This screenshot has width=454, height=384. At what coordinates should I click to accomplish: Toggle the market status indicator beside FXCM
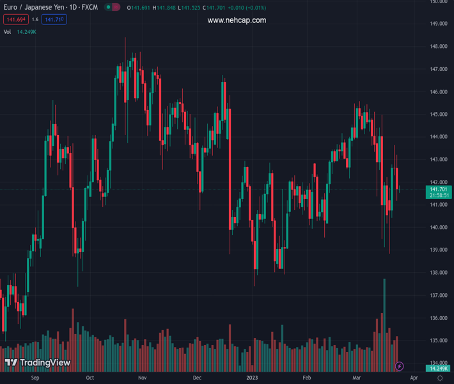pos(113,8)
